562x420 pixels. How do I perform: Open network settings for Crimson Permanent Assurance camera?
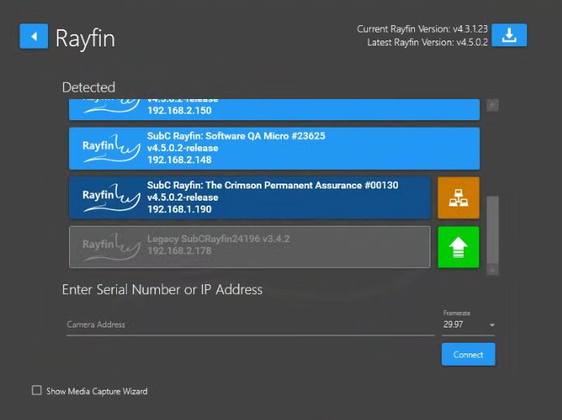click(x=458, y=197)
